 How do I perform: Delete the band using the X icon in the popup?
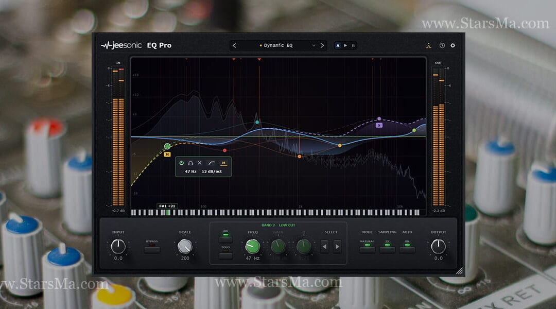click(x=200, y=163)
